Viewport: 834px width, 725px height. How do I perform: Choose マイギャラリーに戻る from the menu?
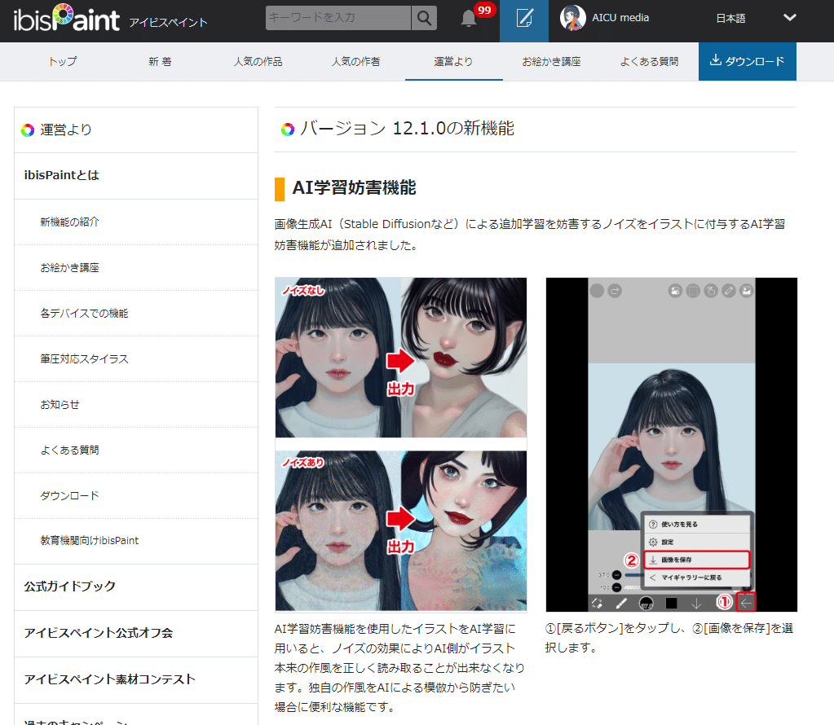click(x=691, y=578)
